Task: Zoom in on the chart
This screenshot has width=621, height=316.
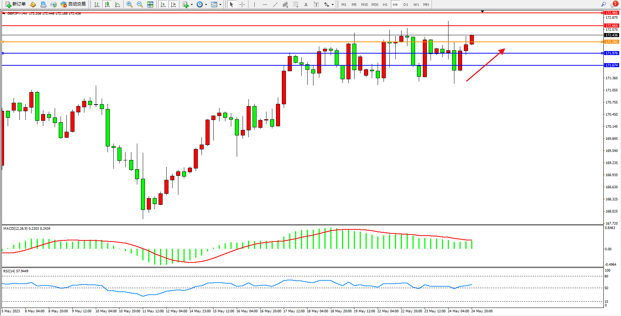Action: 130,4
